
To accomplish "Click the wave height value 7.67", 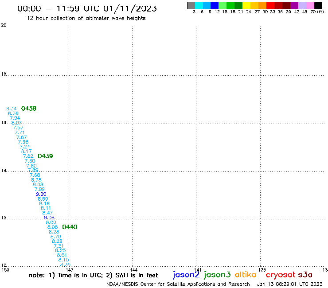I will [21, 137].
